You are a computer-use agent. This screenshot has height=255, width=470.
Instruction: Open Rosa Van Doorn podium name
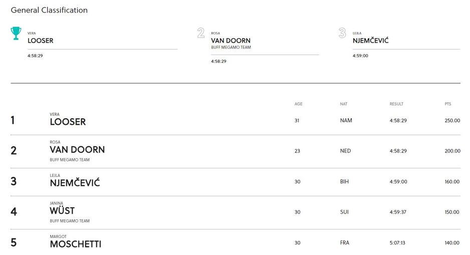click(230, 41)
